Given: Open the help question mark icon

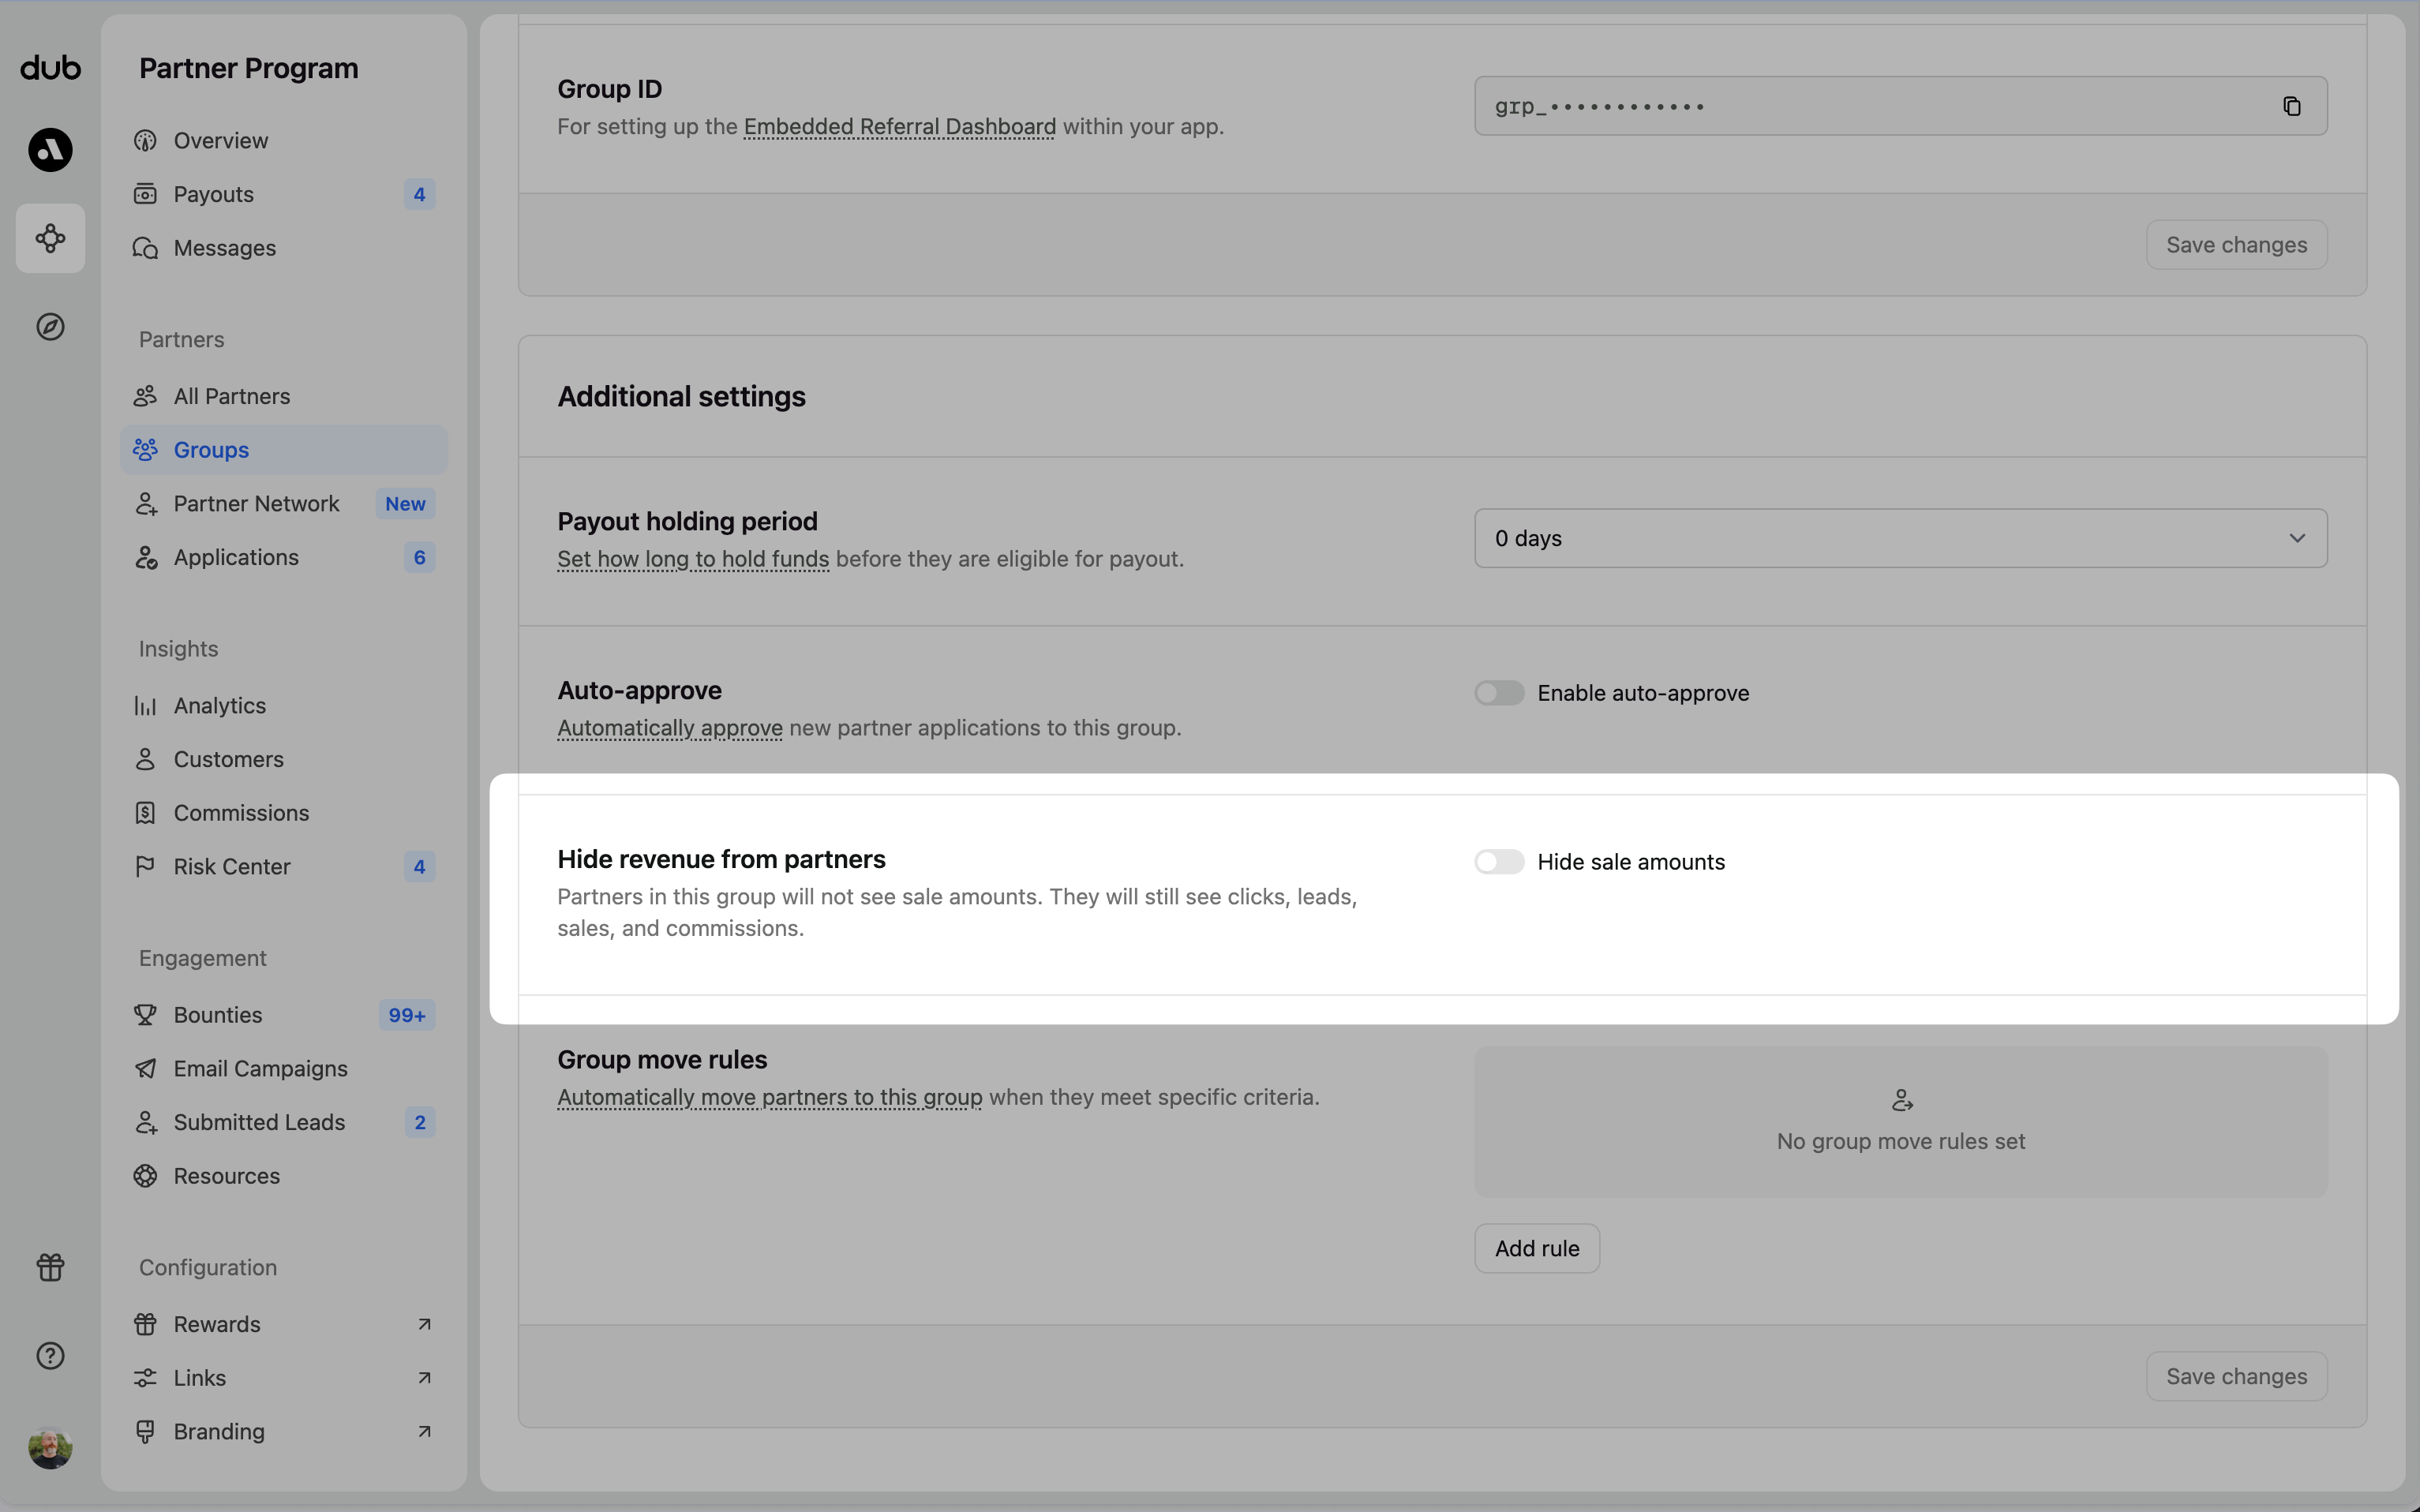Looking at the screenshot, I should click(50, 1356).
